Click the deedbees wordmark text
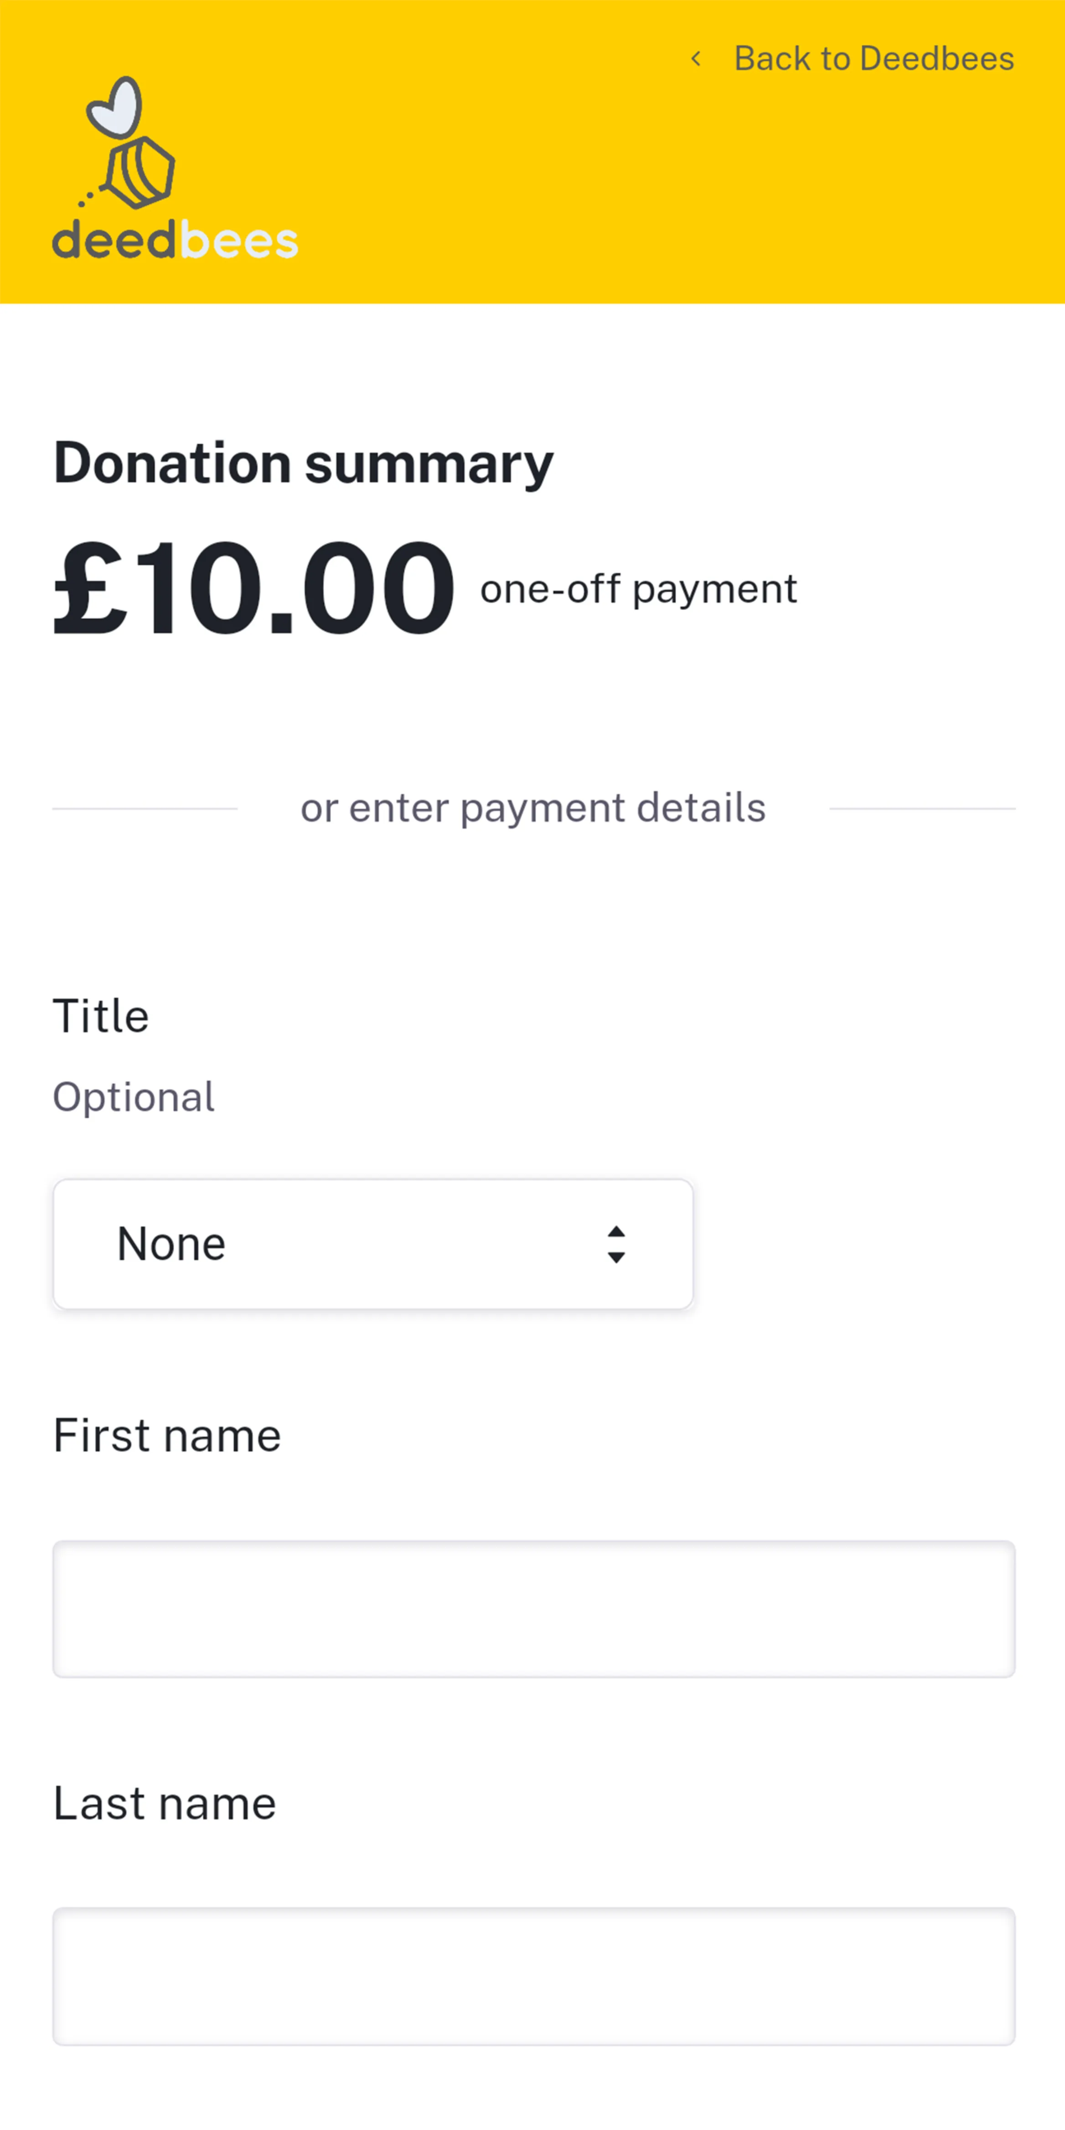This screenshot has width=1065, height=2130. click(x=175, y=241)
